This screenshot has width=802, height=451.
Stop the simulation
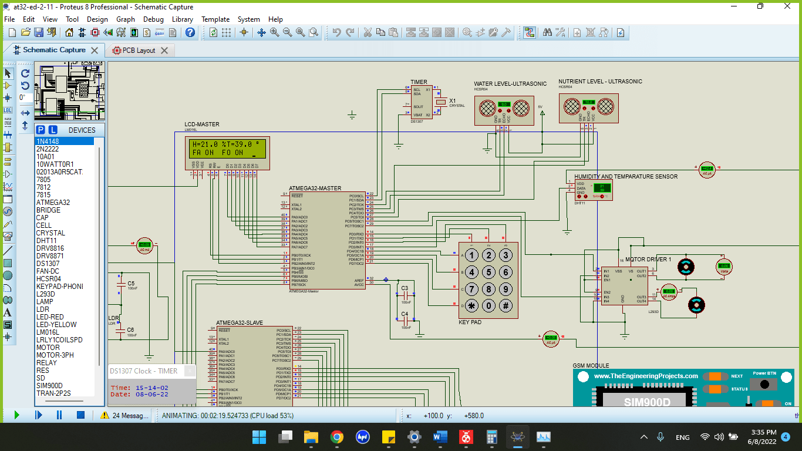pyautogui.click(x=80, y=415)
